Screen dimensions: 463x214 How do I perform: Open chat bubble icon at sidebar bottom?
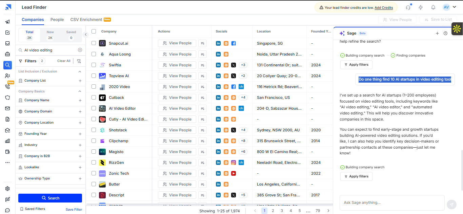tap(7, 210)
